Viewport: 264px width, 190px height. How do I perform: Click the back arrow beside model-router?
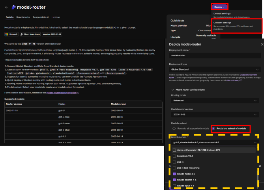7,7
